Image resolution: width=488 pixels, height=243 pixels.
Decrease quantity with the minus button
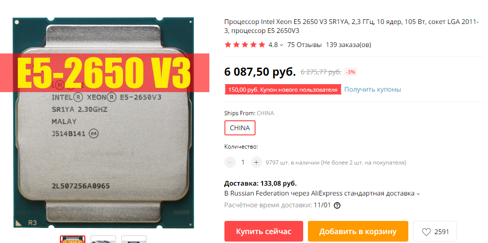[230, 162]
